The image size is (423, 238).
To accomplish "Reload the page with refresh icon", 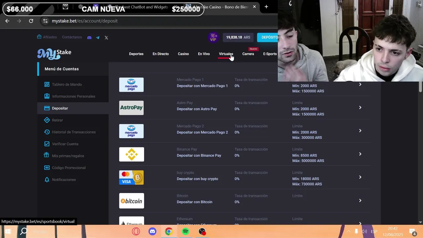I will (31, 21).
